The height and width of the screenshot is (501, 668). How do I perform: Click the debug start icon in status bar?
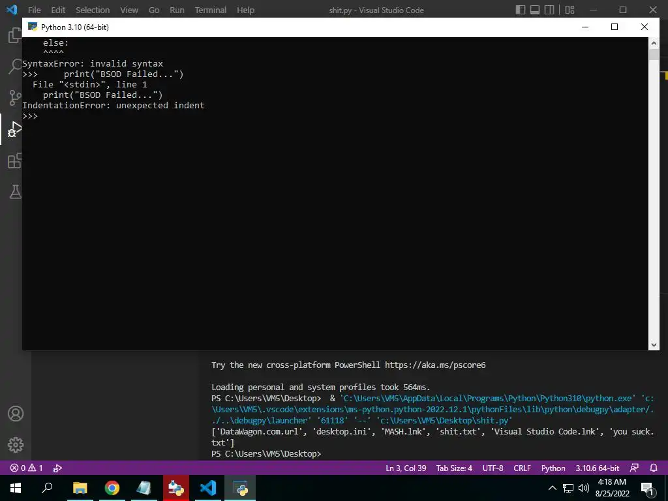pos(57,468)
